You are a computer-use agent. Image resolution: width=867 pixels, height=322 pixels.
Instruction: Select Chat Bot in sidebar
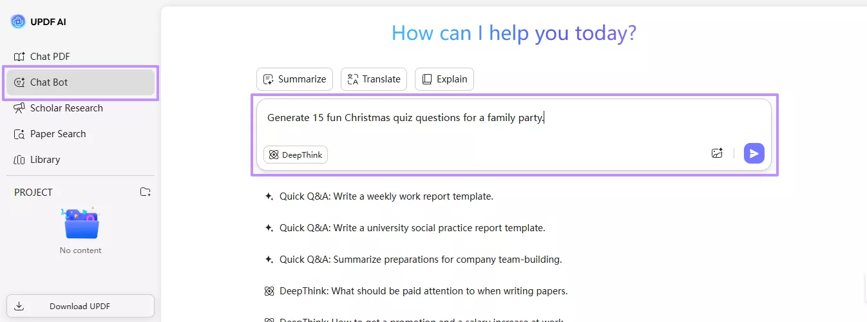[49, 82]
